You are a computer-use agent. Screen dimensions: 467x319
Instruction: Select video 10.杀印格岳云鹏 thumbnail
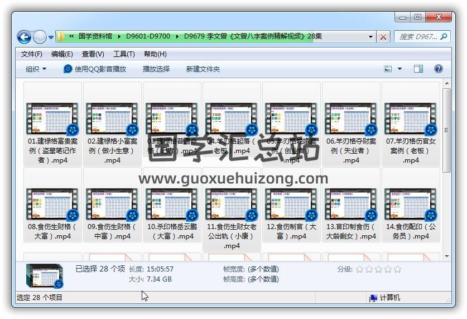tap(172, 204)
